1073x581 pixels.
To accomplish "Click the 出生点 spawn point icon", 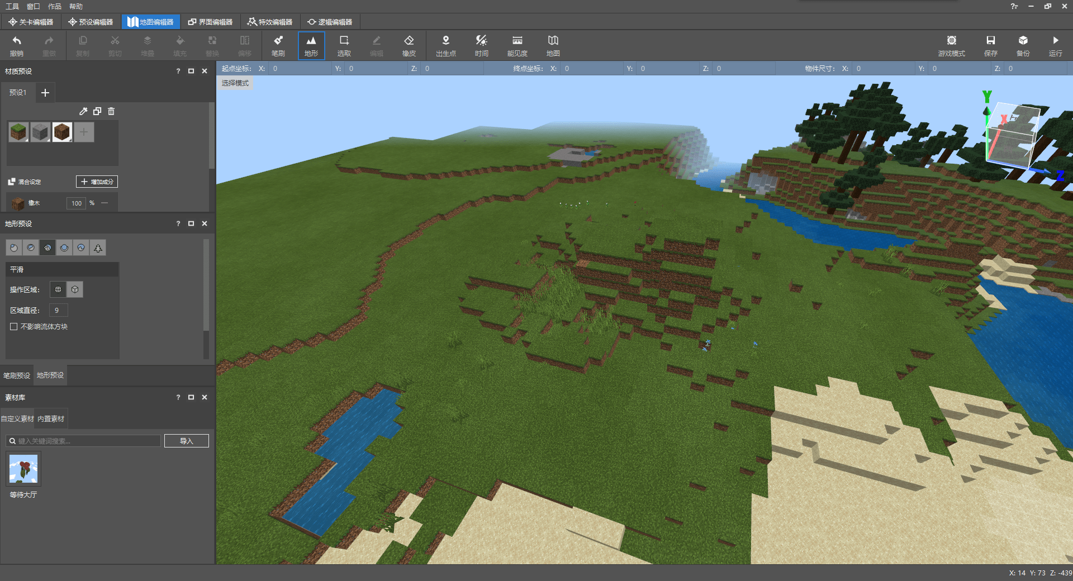I will (445, 45).
